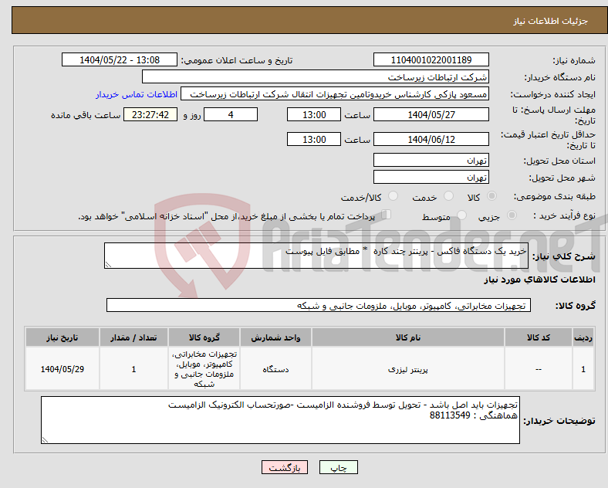Select the جزیی purchase type radio
The width and height of the screenshot is (608, 488).
point(512,215)
